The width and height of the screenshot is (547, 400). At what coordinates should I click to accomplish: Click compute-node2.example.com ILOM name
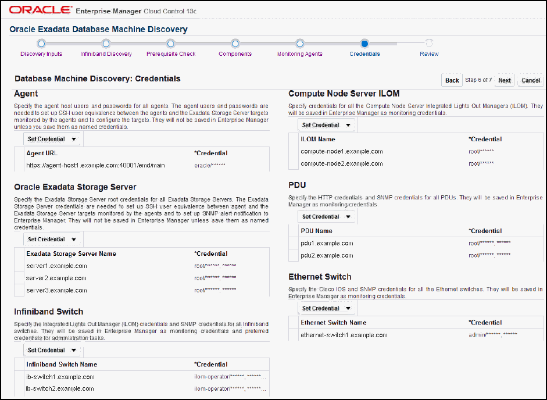click(x=342, y=164)
